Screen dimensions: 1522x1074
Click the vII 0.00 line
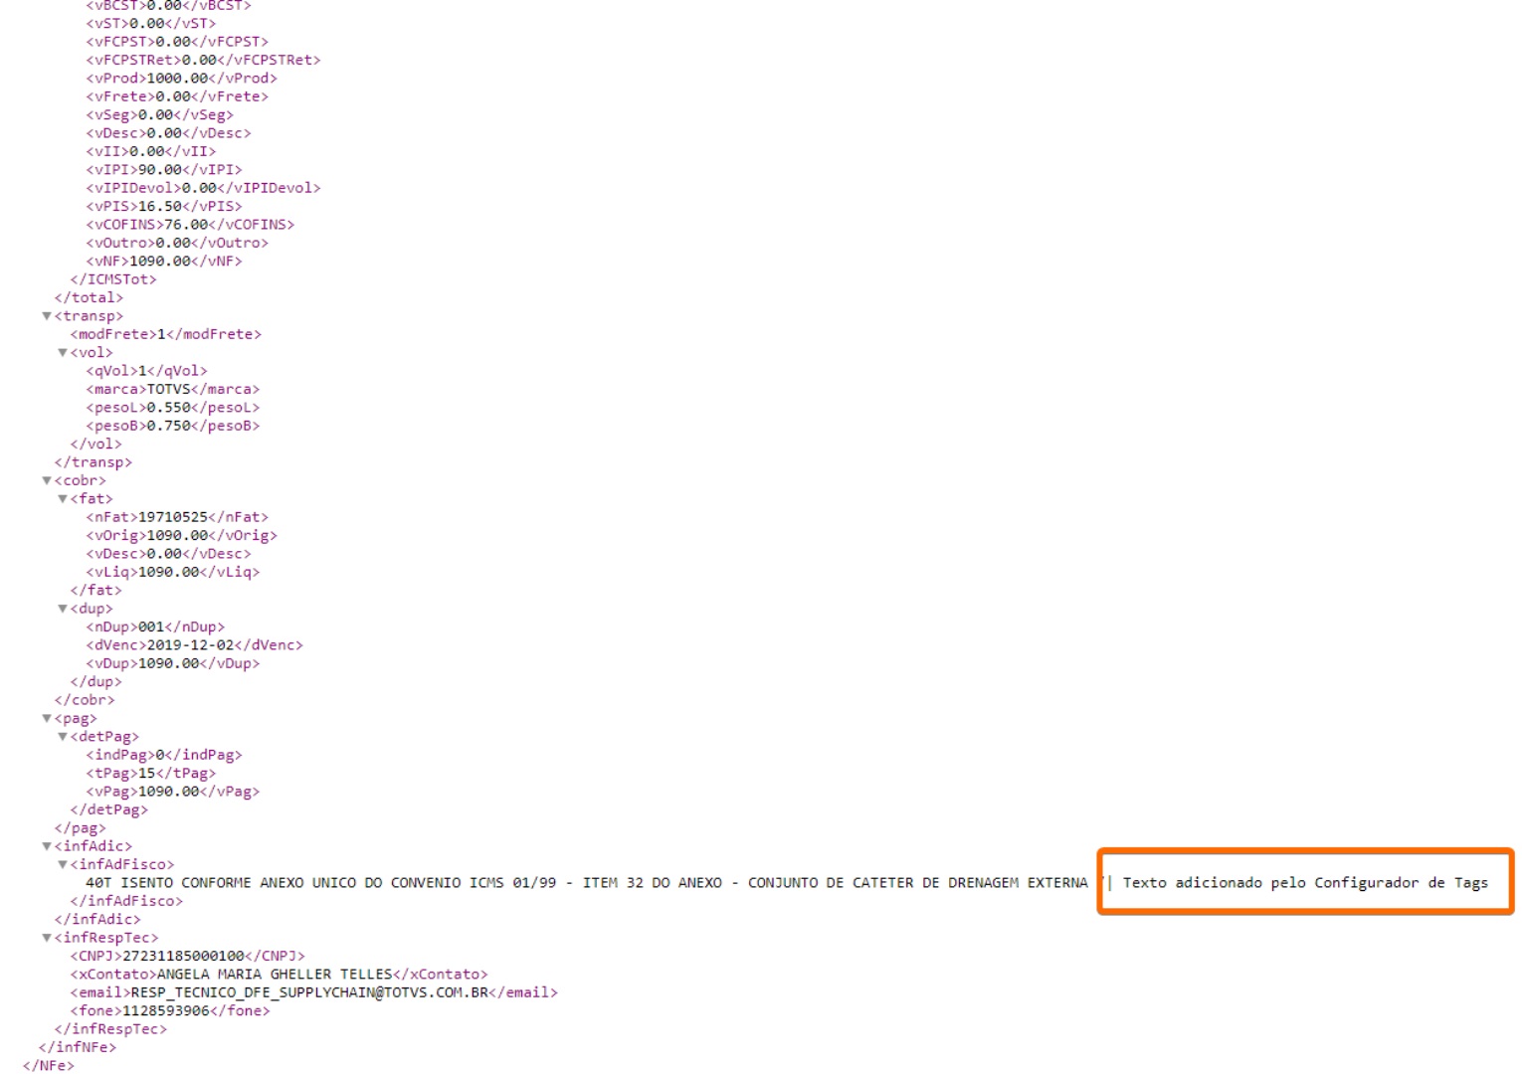point(150,151)
